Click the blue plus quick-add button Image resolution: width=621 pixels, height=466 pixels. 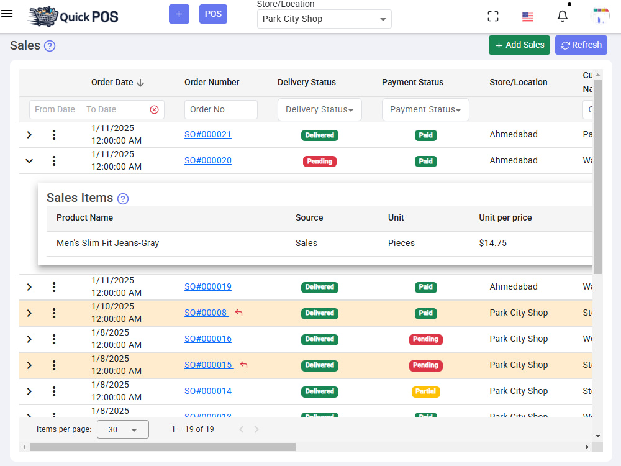click(x=179, y=14)
